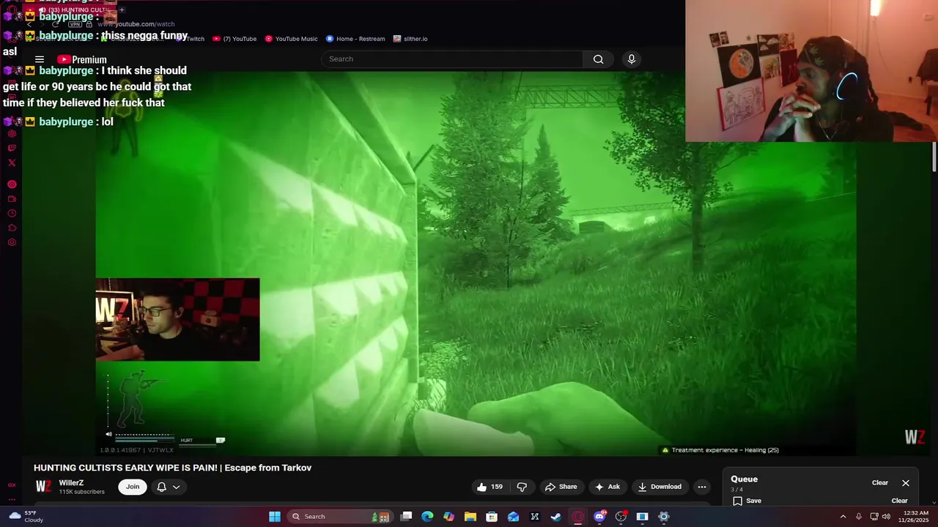Open the WillerZ channel avatar
Viewport: 938px width, 527px height.
tap(44, 486)
